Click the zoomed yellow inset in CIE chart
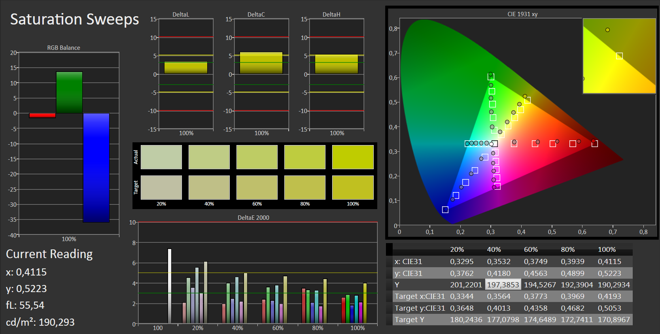660x334 pixels. 619,56
